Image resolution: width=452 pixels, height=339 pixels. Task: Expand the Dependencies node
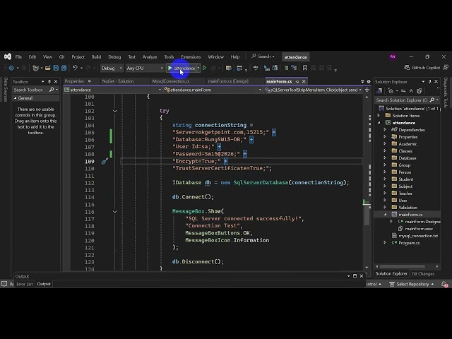tap(385, 130)
